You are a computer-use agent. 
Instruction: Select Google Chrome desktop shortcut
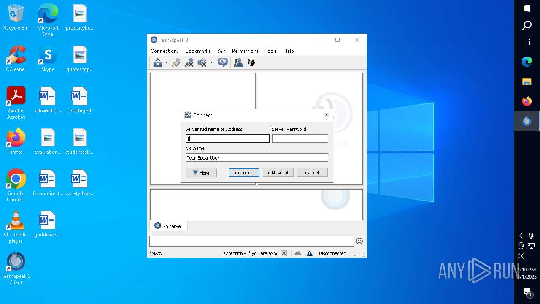pos(16,186)
